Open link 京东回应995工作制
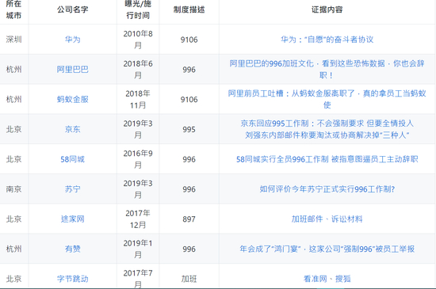Screen dimensions: 436x289 pyautogui.click(x=327, y=124)
